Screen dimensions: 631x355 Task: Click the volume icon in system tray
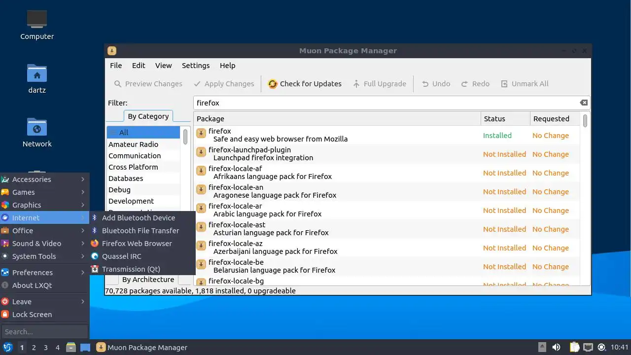click(x=556, y=347)
